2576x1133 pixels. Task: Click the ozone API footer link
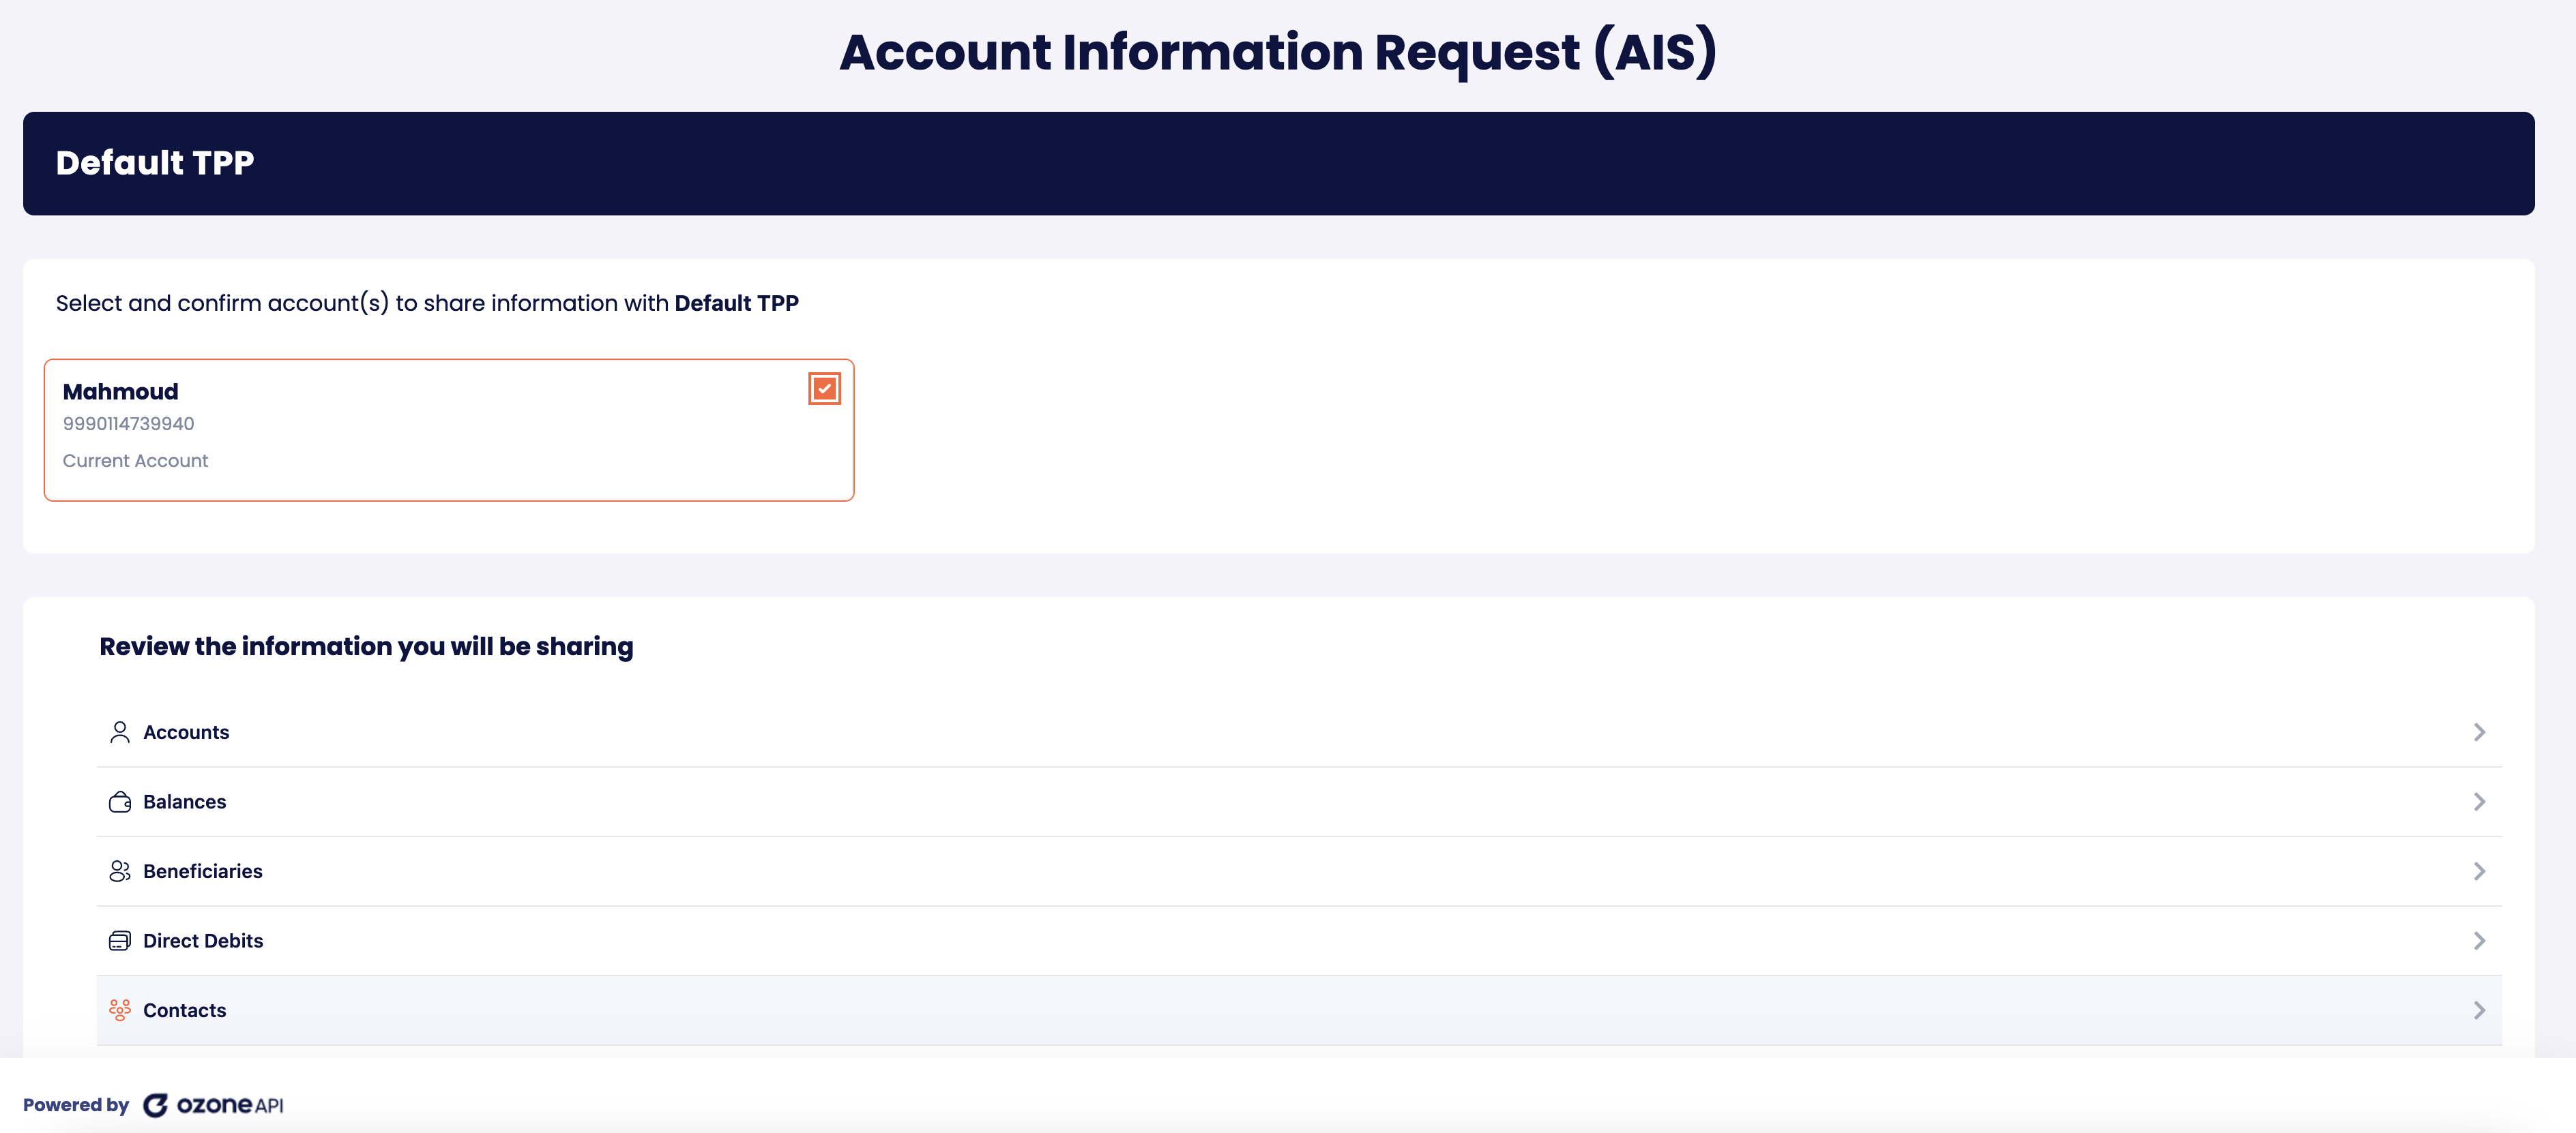tap(230, 1105)
